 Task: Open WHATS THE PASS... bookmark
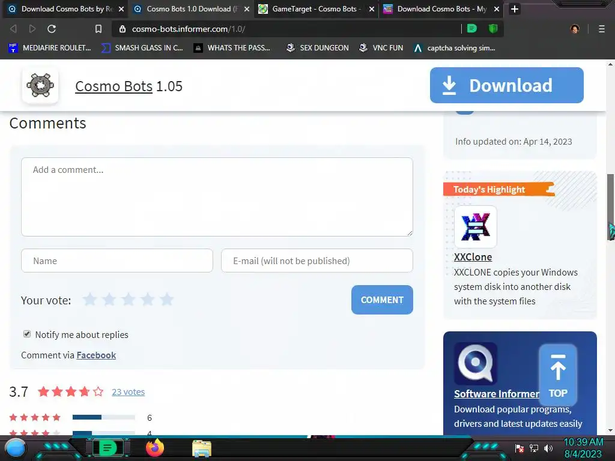[x=232, y=48]
